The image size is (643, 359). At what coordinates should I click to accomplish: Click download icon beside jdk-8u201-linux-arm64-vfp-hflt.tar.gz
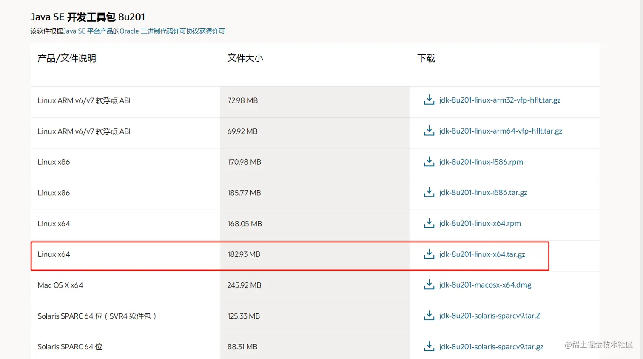click(x=429, y=131)
